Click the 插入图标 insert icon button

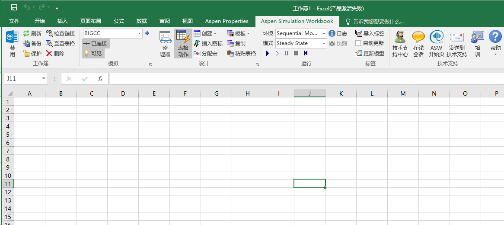coord(208,43)
